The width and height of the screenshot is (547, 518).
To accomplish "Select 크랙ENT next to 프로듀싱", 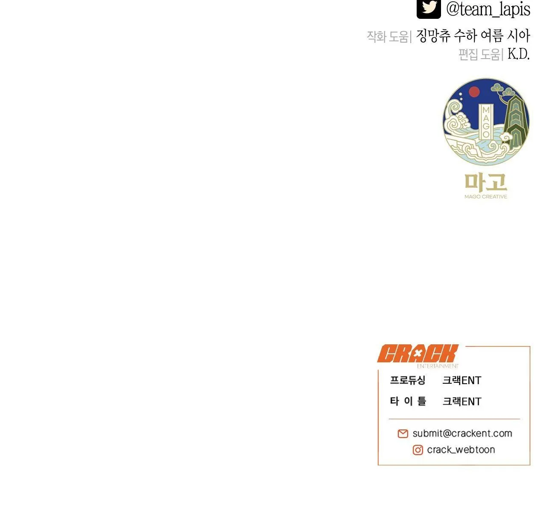I will point(462,380).
